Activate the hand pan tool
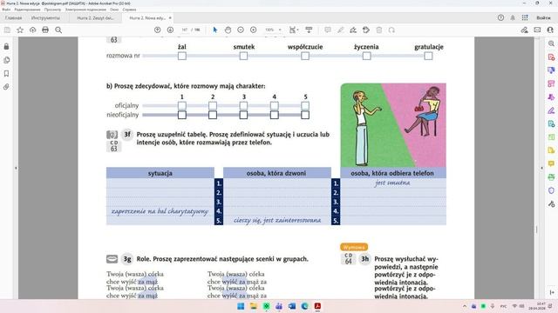 coord(228,30)
